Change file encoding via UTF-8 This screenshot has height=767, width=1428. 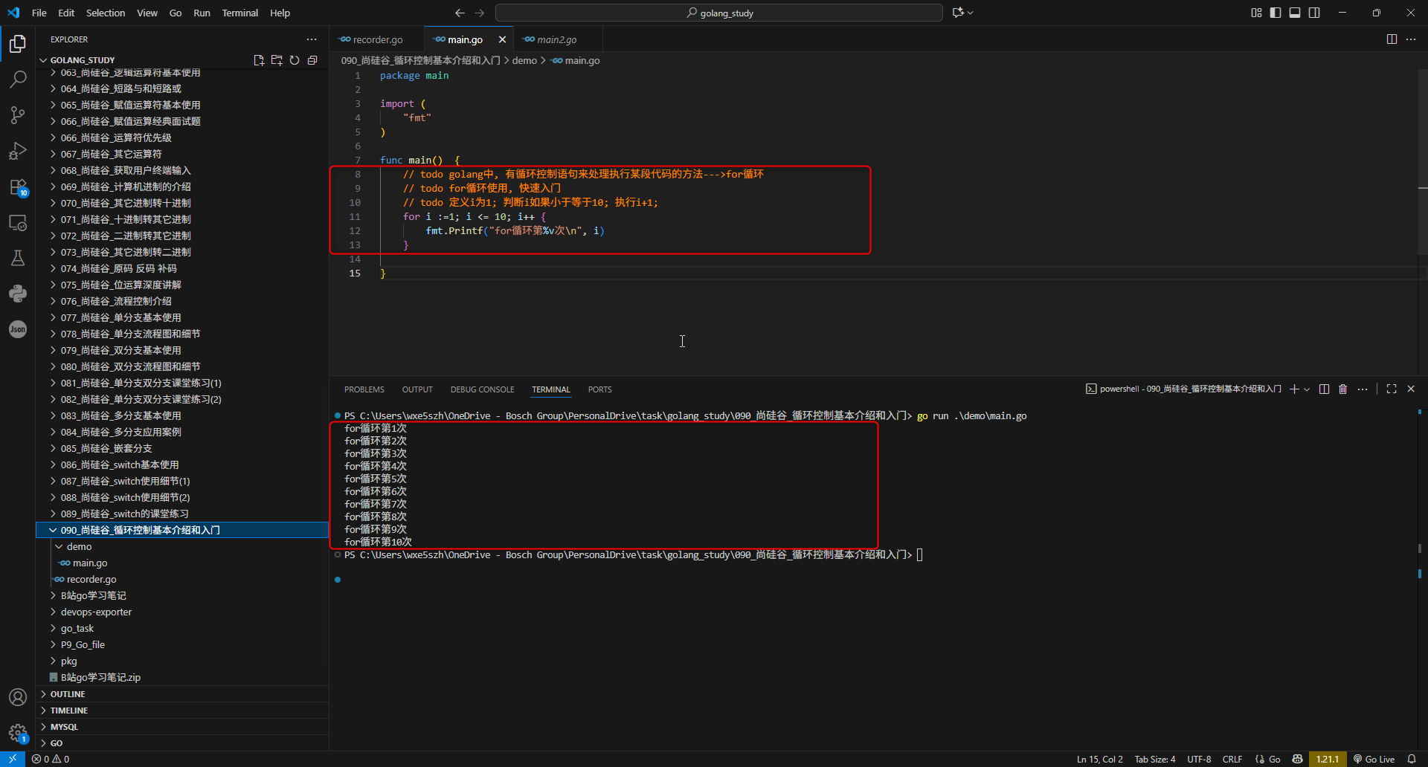pyautogui.click(x=1199, y=759)
